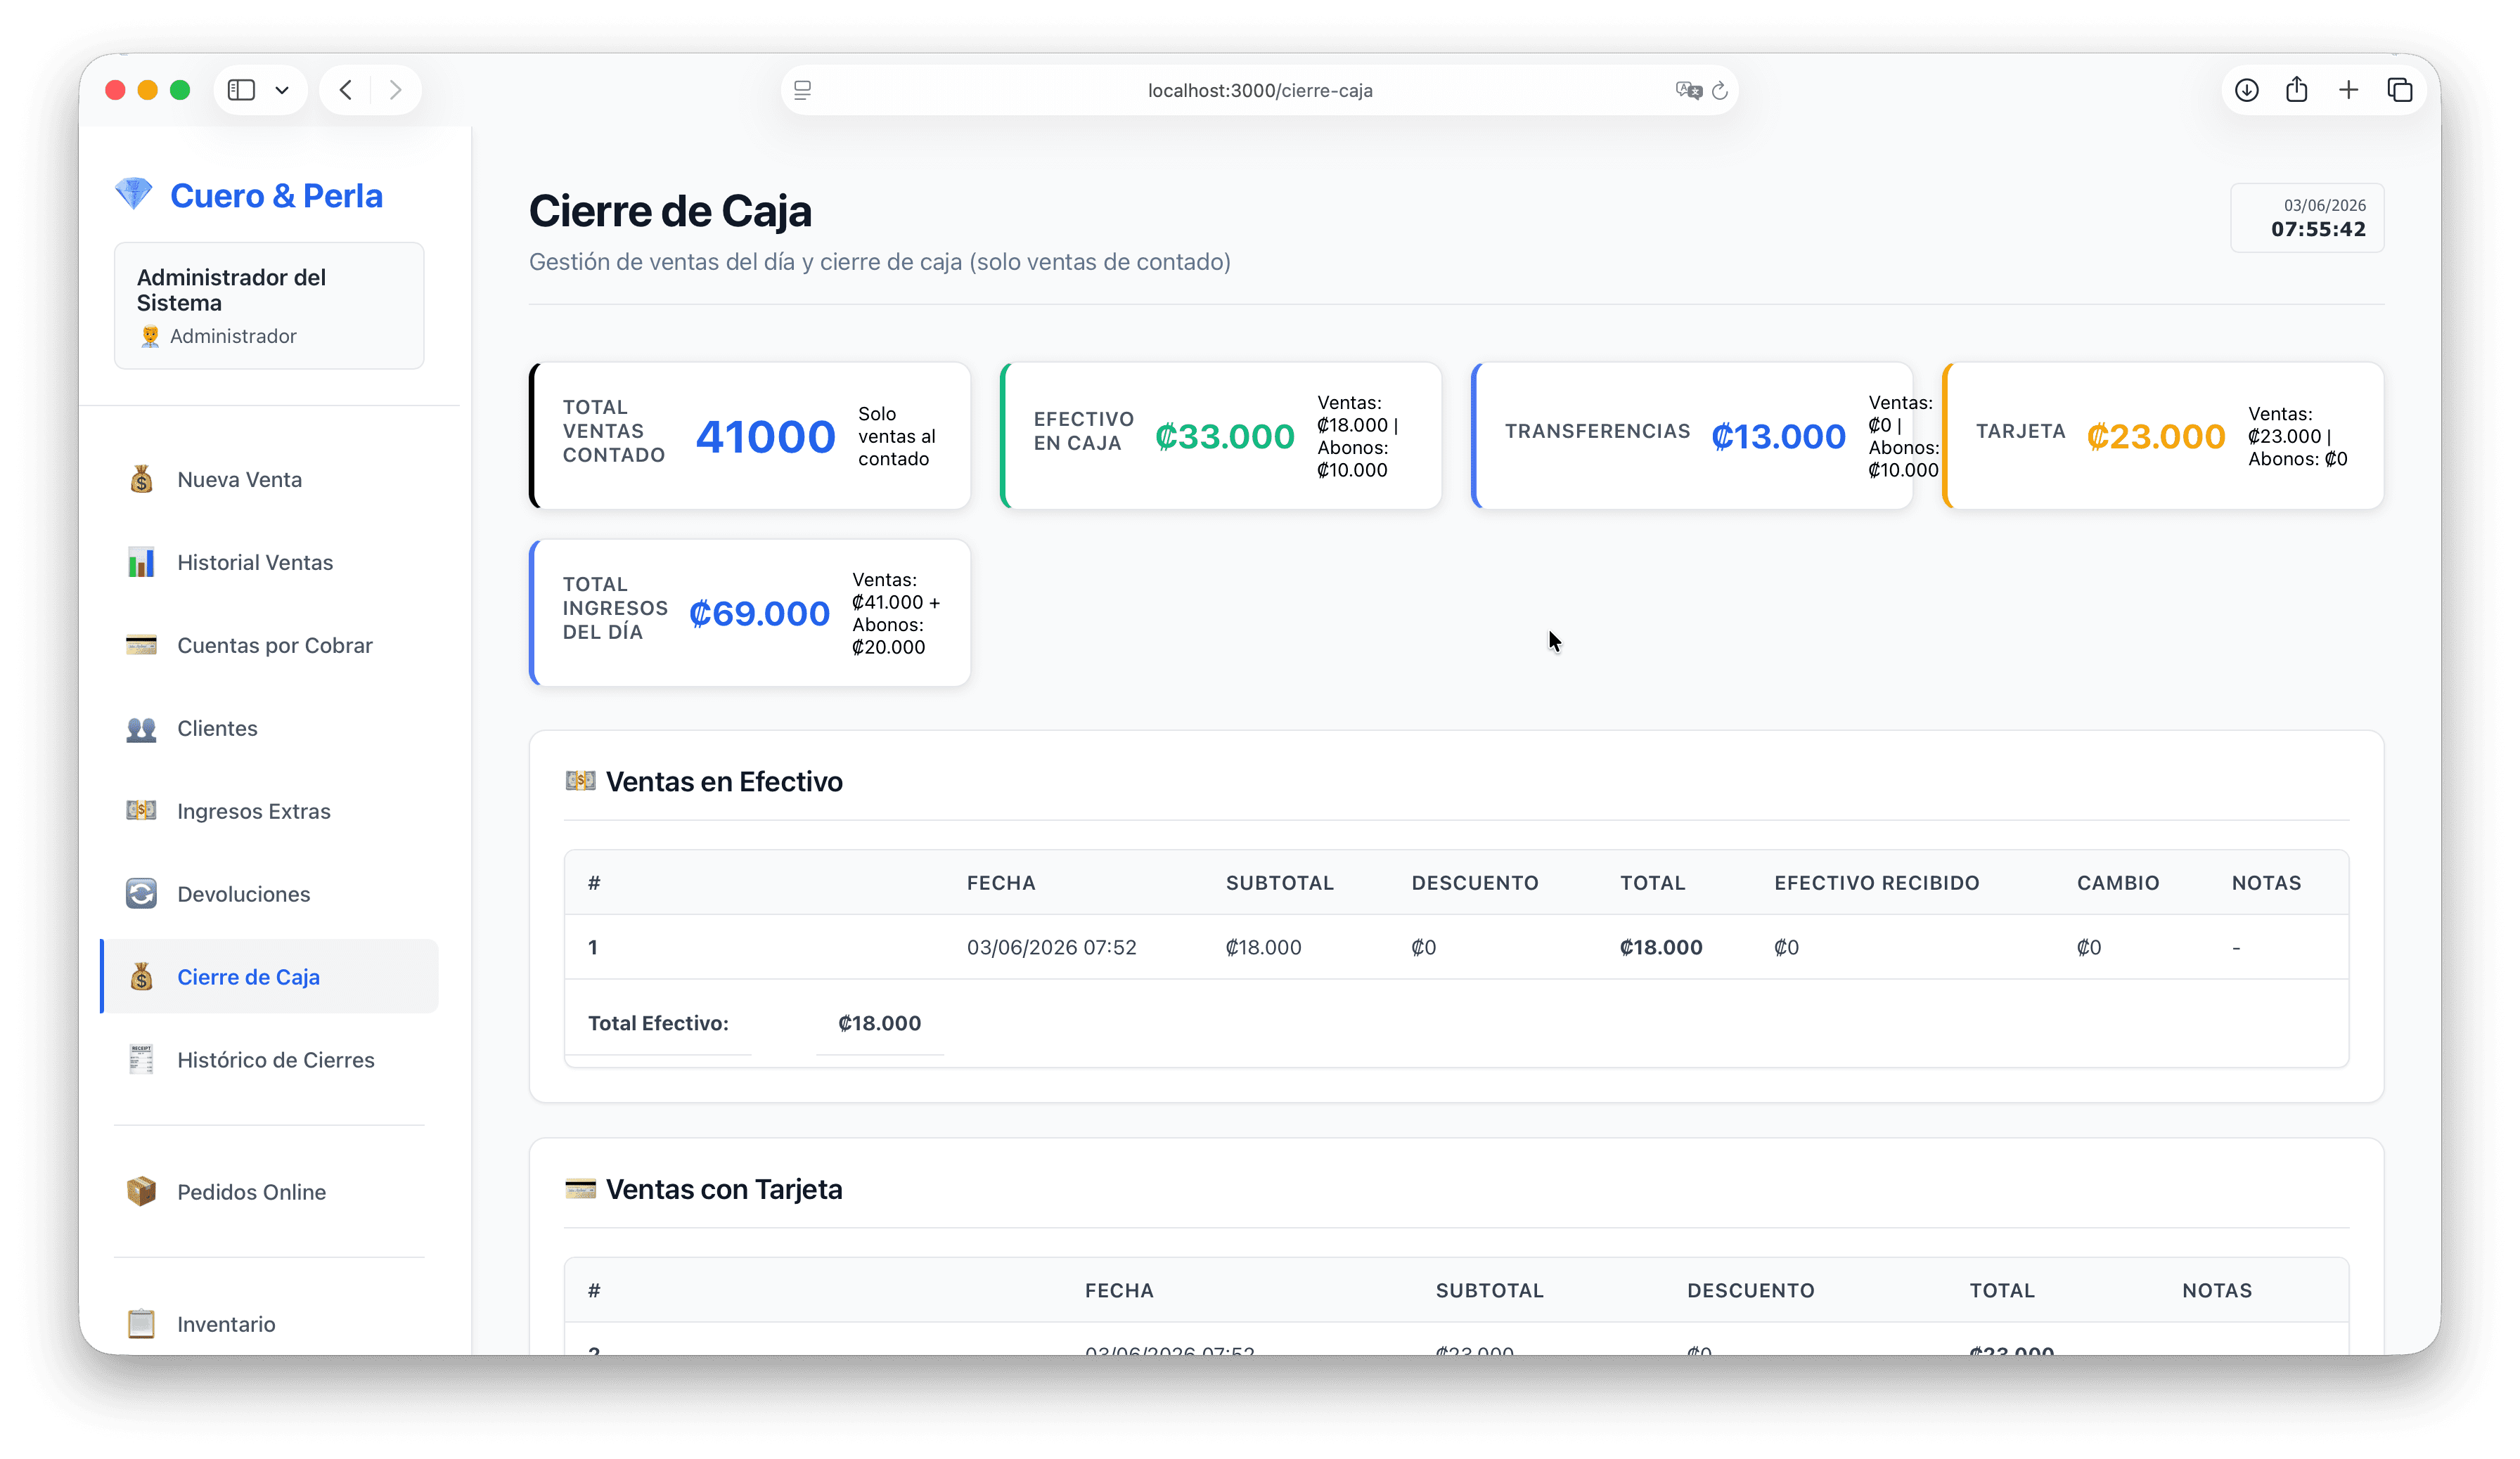Viewport: 2520px width, 1459px height.
Task: Click the Pedidos Online package icon
Action: pos(141,1191)
